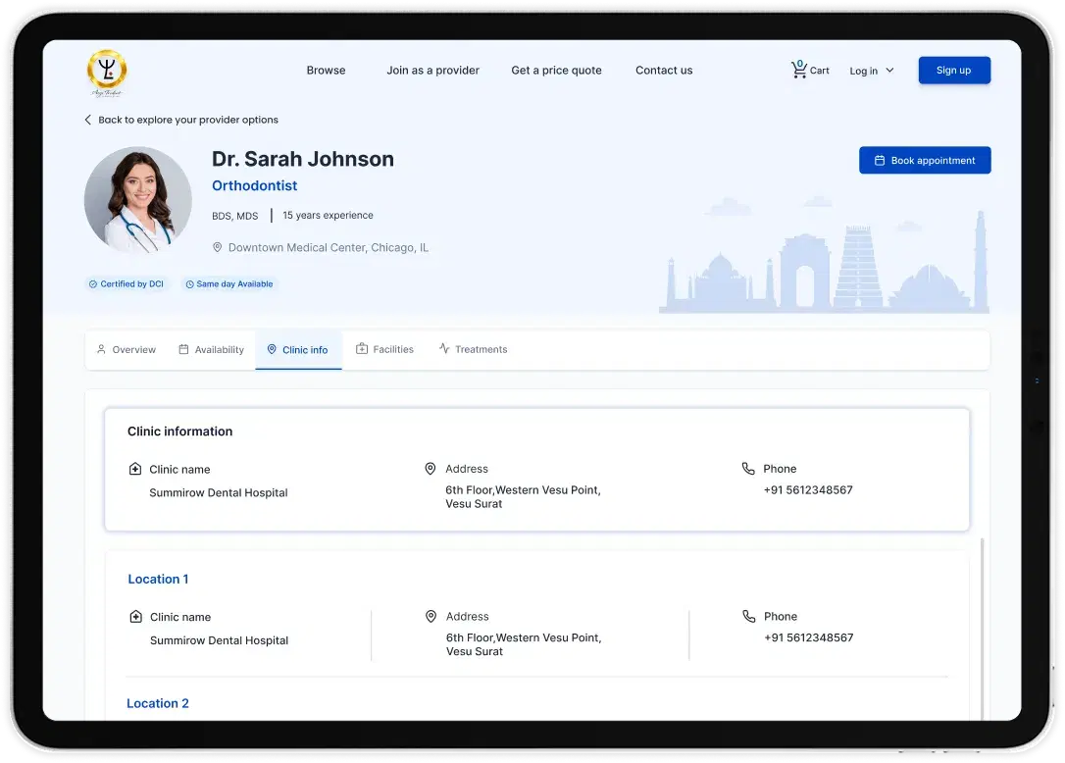Viewport: 1065px width, 763px height.
Task: Open Get a price quote menu link
Action: 556,70
